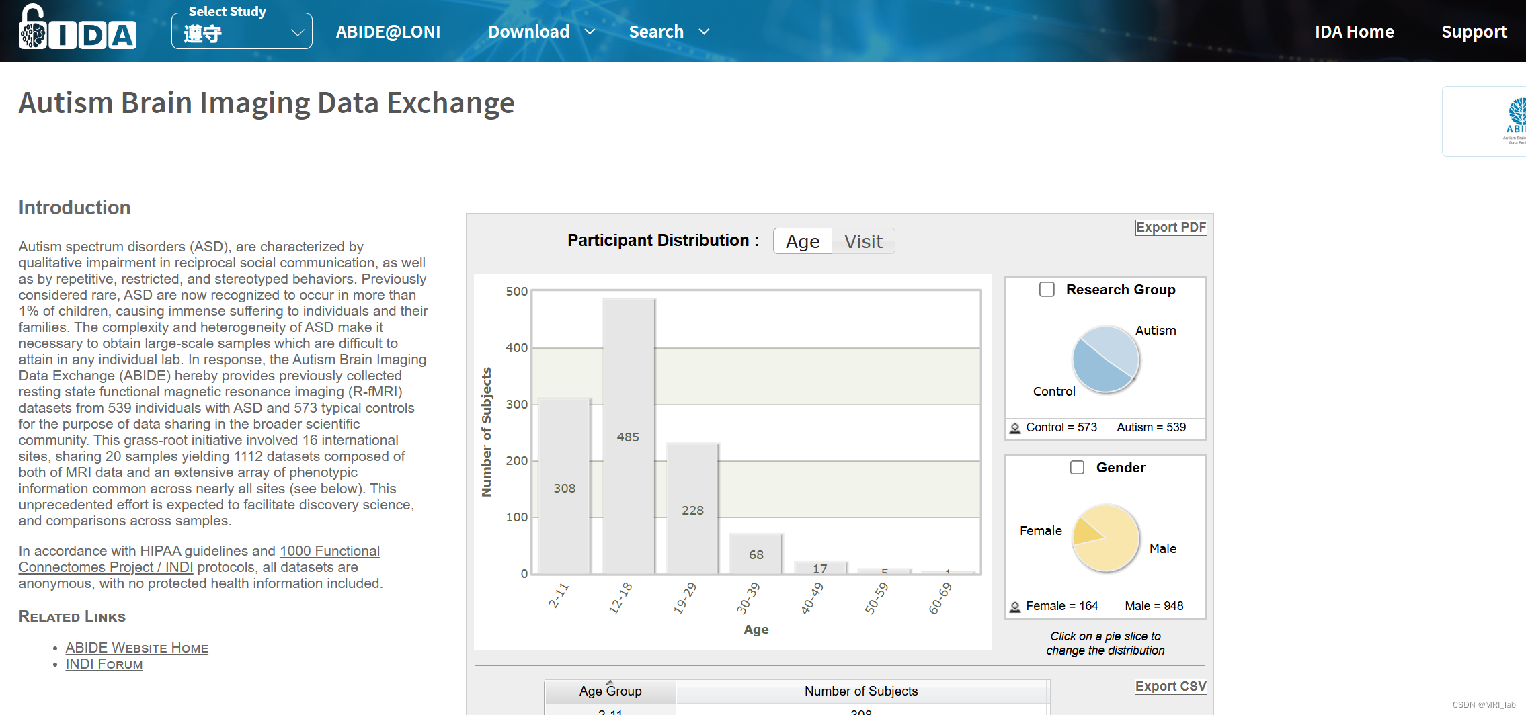
Task: Click the '60-69' axis label
Action: (940, 598)
